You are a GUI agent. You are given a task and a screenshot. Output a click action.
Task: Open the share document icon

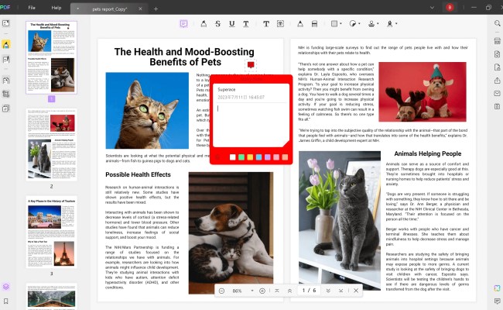tap(498, 81)
